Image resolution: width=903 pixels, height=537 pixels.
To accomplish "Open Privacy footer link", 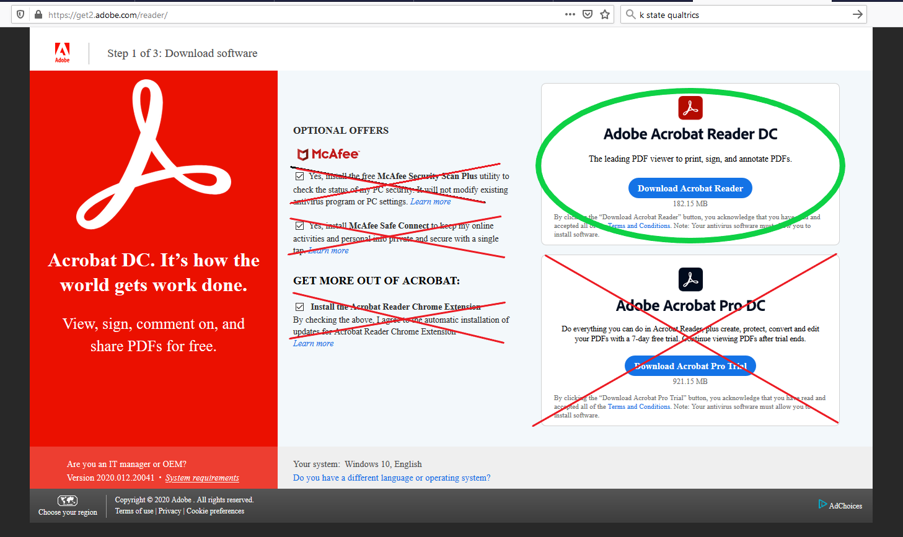I will pos(170,511).
